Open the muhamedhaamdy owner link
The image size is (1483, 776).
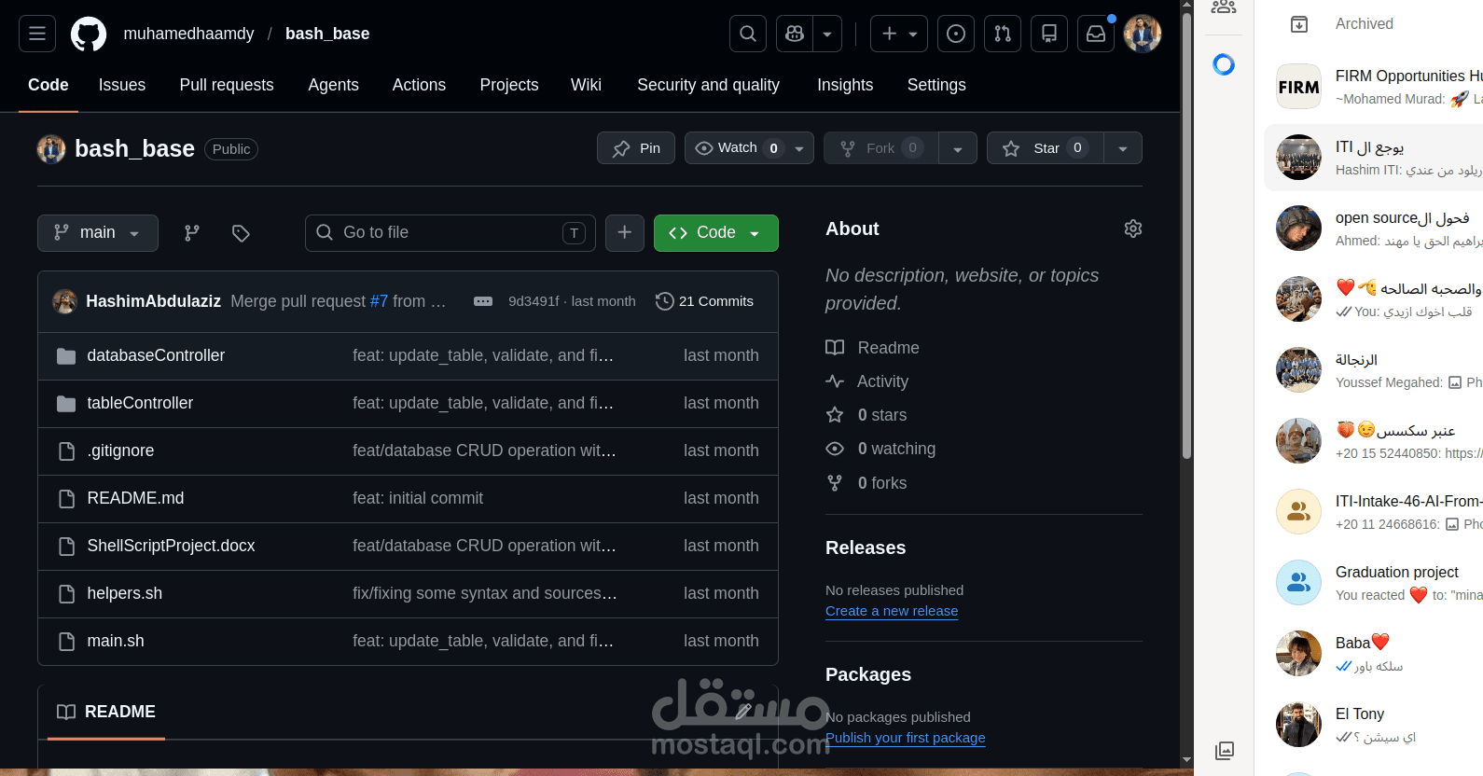tap(188, 34)
